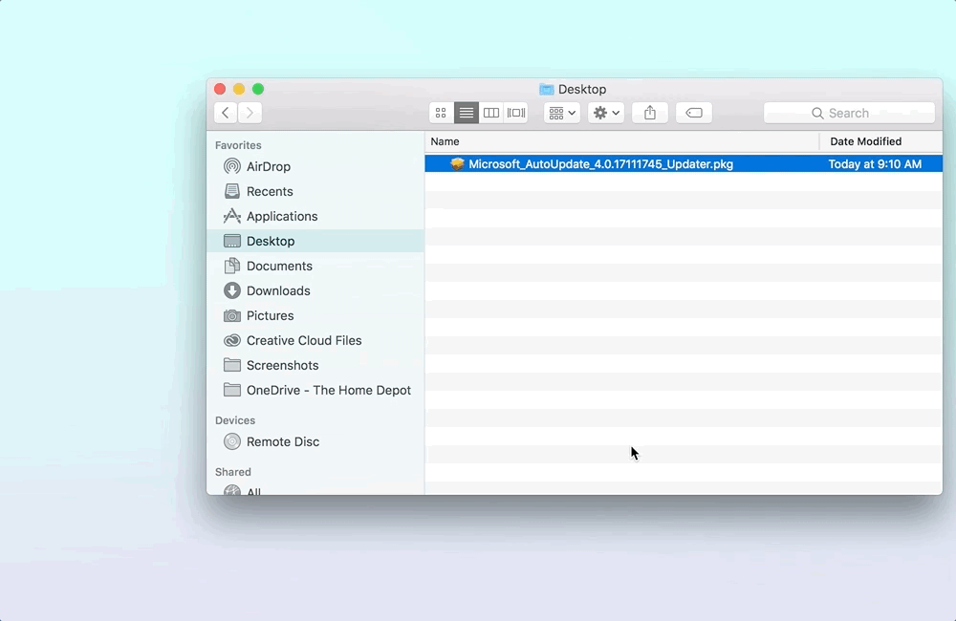The height and width of the screenshot is (621, 956).
Task: Open Recents from the sidebar
Action: [x=269, y=191]
